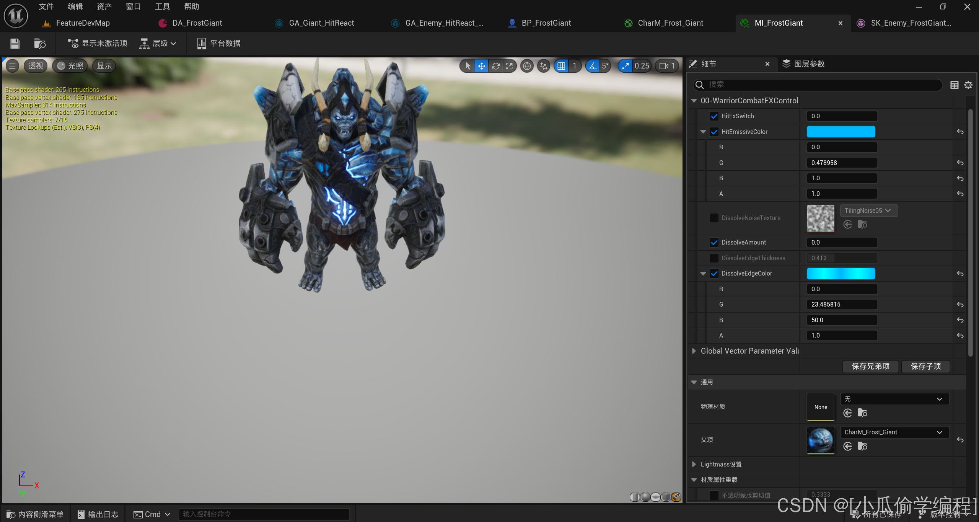Open physical material 无 dropdown

click(894, 399)
